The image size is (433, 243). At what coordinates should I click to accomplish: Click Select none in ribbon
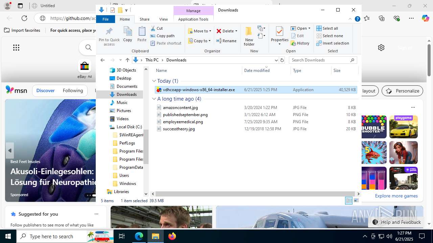click(x=329, y=36)
